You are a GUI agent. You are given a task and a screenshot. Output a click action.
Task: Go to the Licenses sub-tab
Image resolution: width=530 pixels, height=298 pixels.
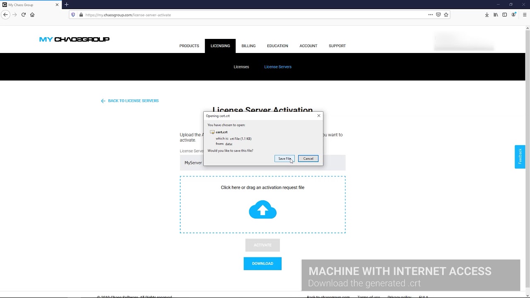coord(241,67)
